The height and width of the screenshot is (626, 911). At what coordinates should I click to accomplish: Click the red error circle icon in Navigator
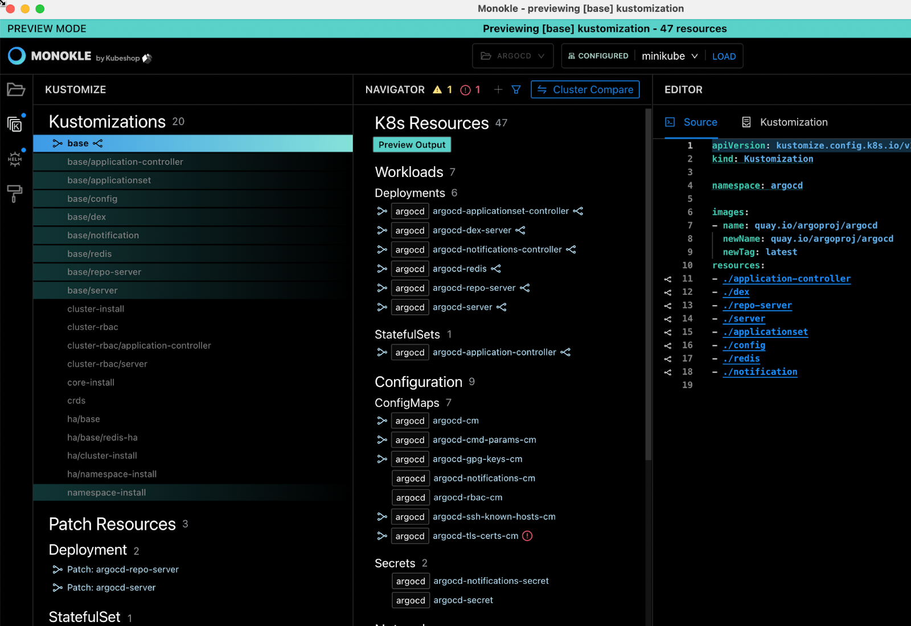pos(465,90)
